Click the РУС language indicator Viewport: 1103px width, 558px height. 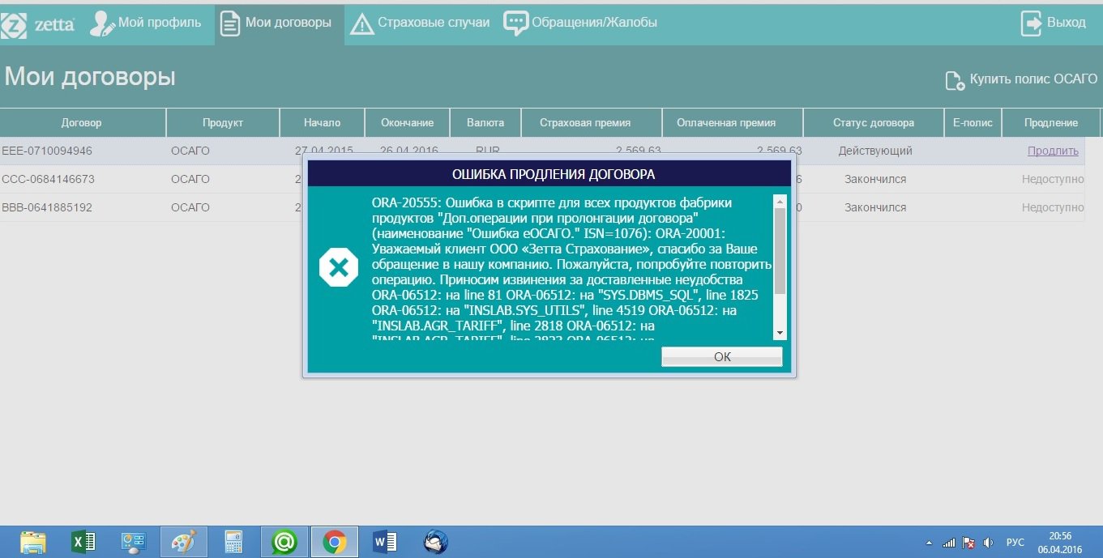1015,542
